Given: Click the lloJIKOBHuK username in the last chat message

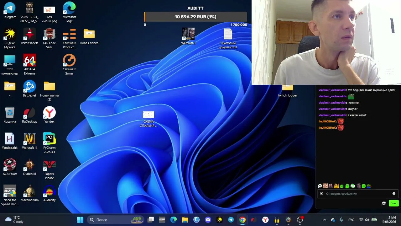Looking at the screenshot, I should pyautogui.click(x=327, y=128).
